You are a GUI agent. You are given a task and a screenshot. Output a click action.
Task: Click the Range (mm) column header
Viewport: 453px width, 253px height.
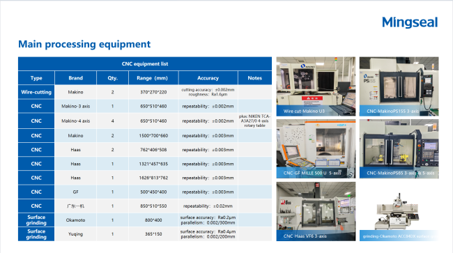[153, 78]
